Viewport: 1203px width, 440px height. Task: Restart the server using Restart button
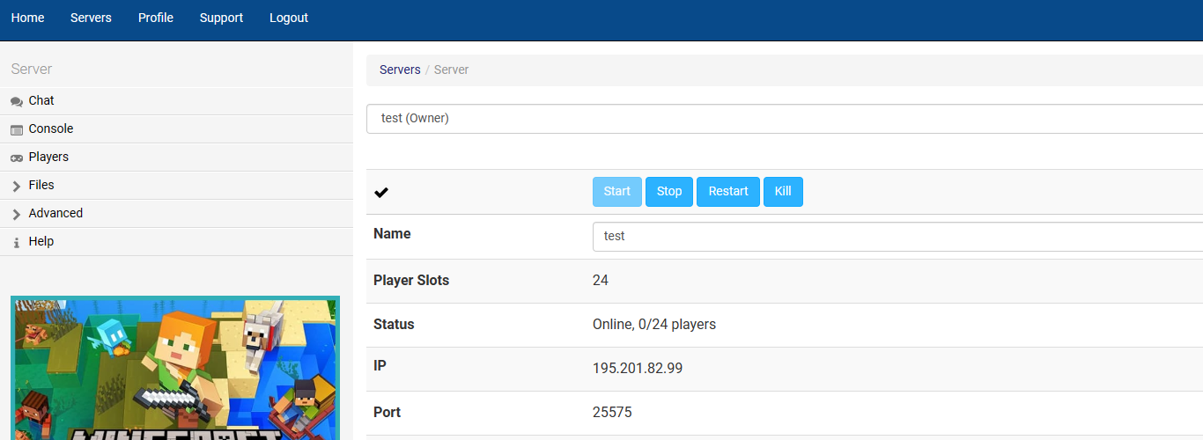(728, 192)
